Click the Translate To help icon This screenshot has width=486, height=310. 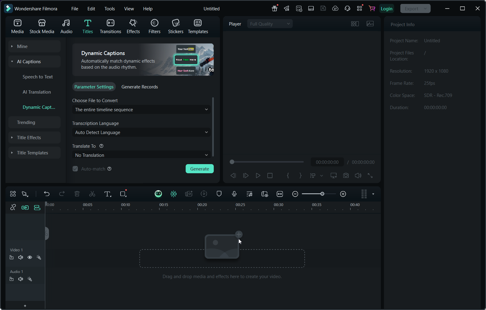(101, 146)
